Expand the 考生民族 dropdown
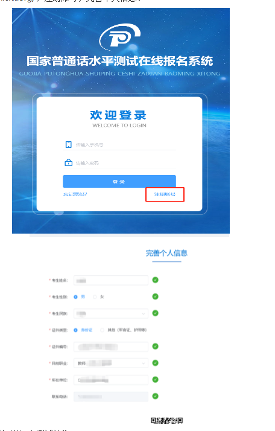This screenshot has width=275, height=431. click(x=111, y=313)
